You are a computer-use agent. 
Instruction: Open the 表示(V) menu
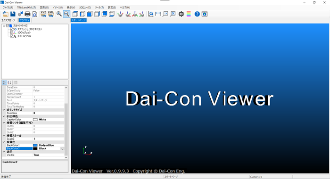tap(71, 8)
